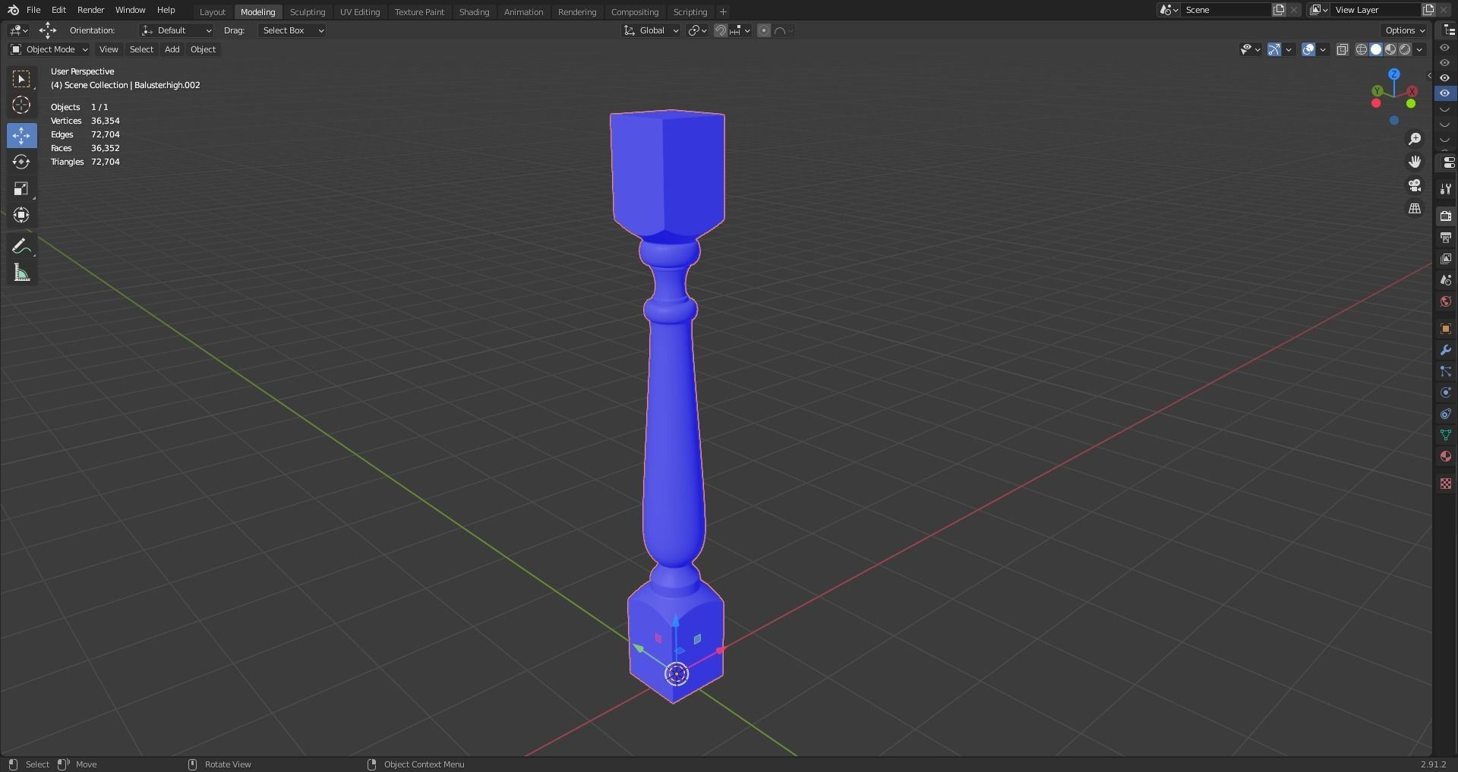Open Gizmo options dropdown arrow
The height and width of the screenshot is (772, 1458).
(x=1289, y=49)
